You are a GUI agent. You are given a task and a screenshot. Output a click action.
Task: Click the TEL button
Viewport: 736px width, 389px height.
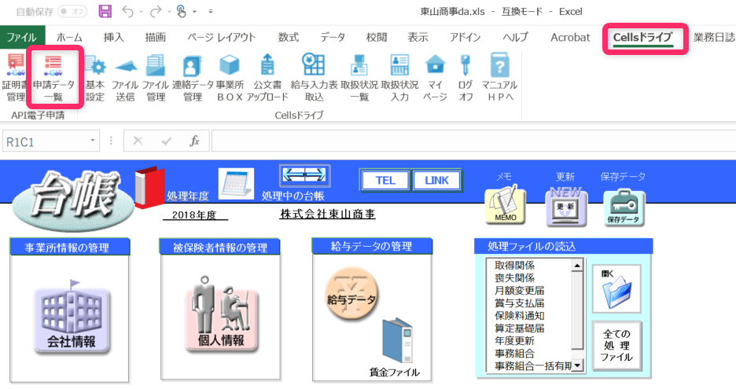tap(385, 181)
